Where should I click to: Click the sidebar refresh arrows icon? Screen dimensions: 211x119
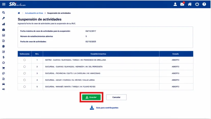[4, 63]
